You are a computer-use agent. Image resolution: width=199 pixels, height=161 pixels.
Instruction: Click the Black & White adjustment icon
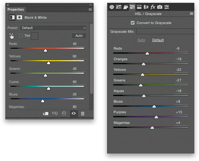[x=12, y=17]
